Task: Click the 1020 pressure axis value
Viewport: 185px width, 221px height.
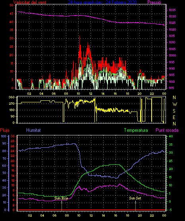Action: (172, 29)
